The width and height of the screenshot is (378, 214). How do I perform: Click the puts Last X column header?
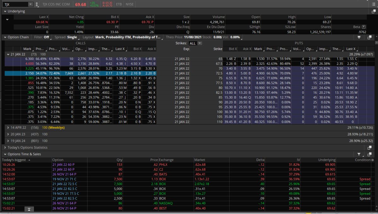click(x=352, y=49)
